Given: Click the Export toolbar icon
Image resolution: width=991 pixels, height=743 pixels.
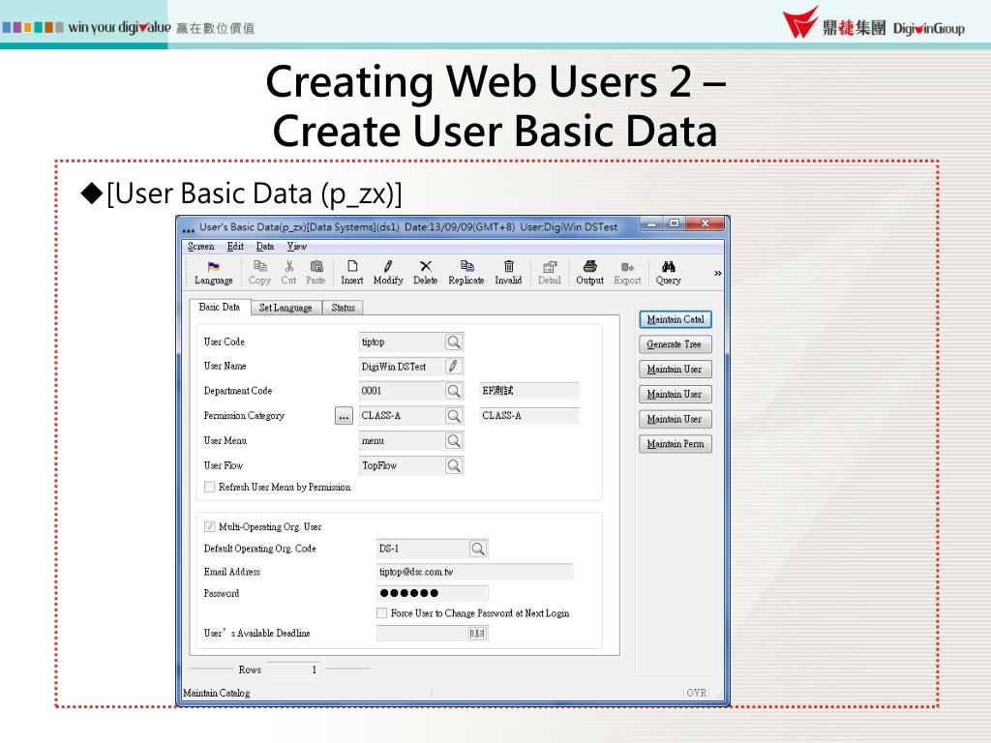Looking at the screenshot, I should (x=627, y=273).
